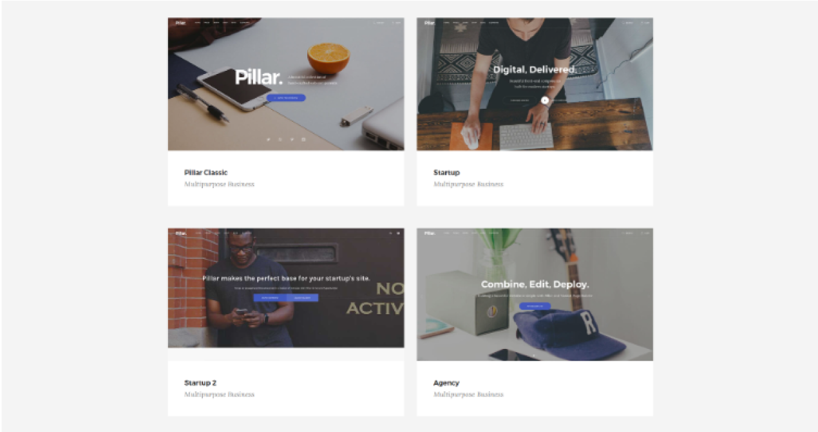Open the Pillar Classic preview image
Image resolution: width=818 pixels, height=432 pixels.
click(x=286, y=84)
